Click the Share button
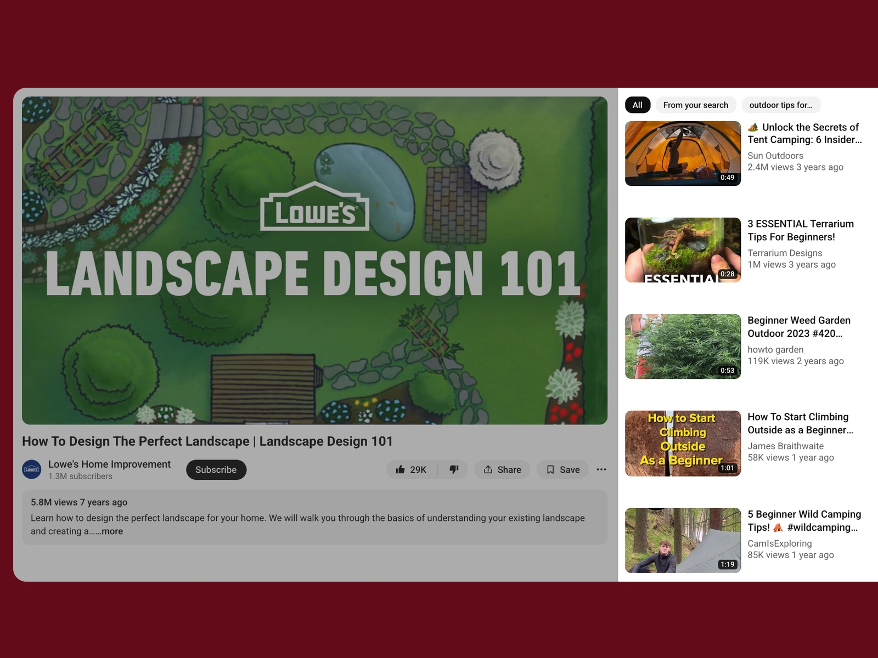Screen dimensions: 878x658 [x=502, y=469]
